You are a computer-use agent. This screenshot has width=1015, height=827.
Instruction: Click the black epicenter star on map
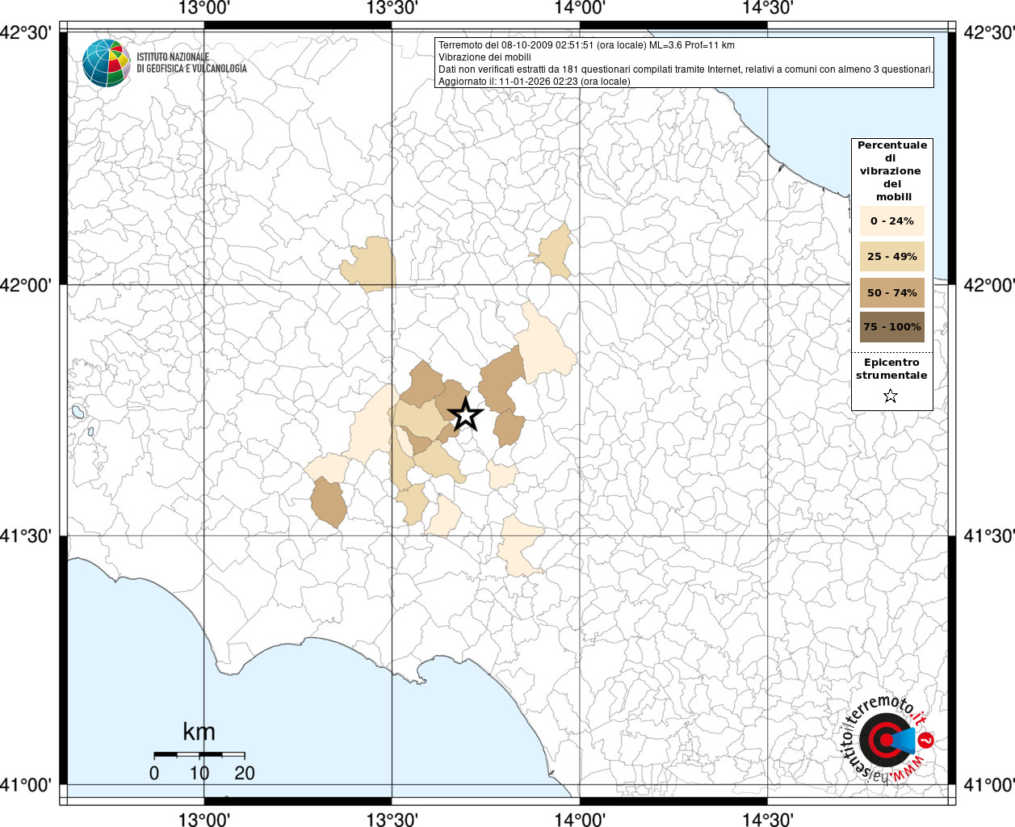point(465,415)
